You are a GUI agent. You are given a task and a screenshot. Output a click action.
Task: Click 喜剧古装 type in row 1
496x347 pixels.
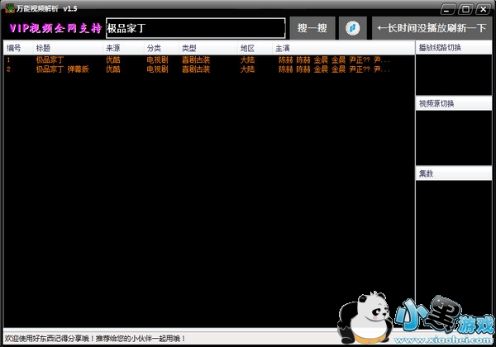196,59
